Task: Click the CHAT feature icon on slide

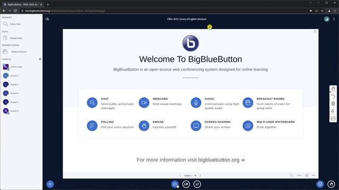Action: (x=92, y=102)
